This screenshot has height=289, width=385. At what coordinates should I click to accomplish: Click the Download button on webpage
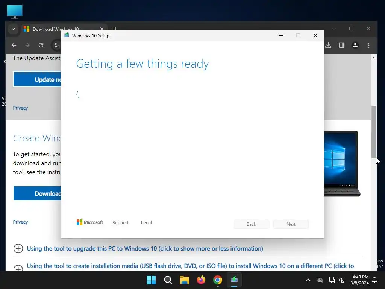[37, 193]
